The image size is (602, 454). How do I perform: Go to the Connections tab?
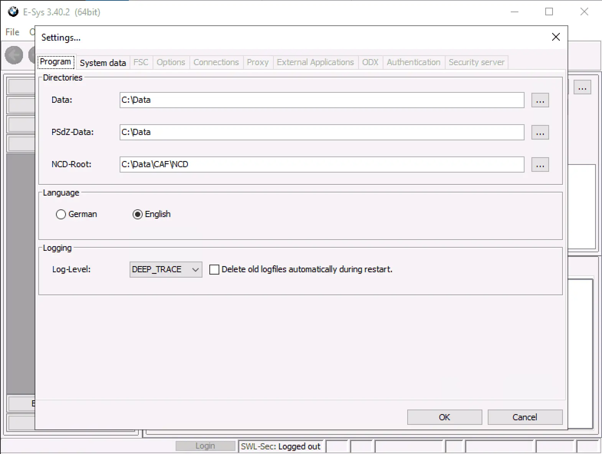tap(216, 63)
